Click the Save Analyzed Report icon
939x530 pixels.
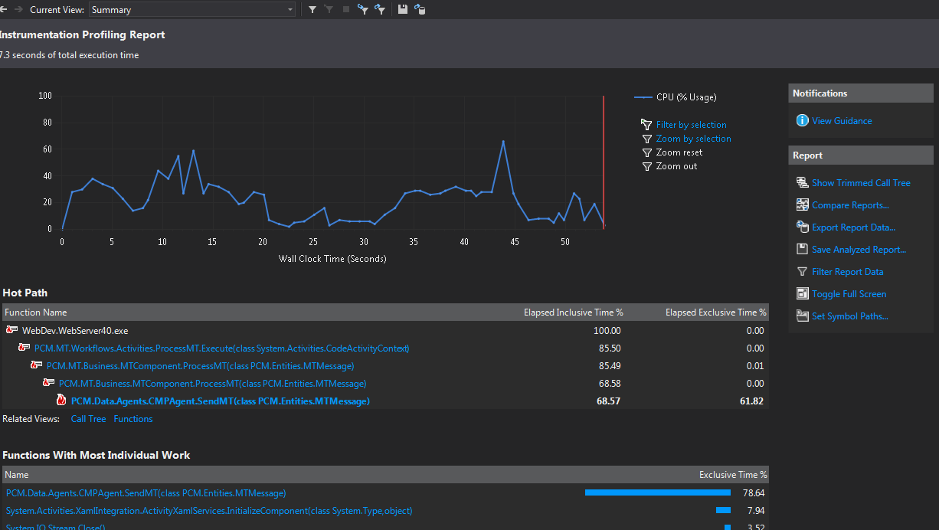pos(802,249)
